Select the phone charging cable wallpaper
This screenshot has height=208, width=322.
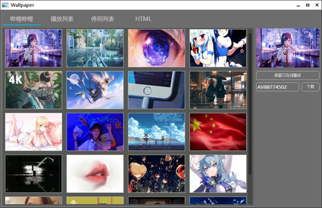[x=157, y=90]
